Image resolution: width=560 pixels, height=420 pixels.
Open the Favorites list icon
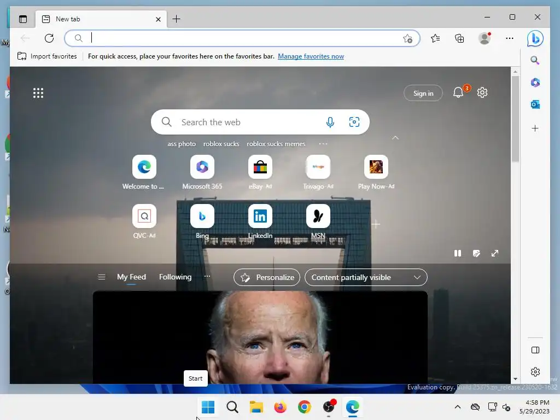(x=435, y=38)
